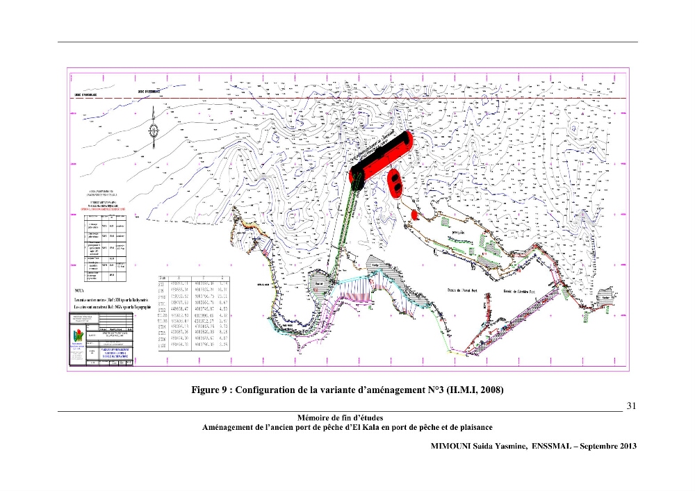Click the 'Aménagement de l'ancien port' footer title
This screenshot has width=695, height=491.
[x=347, y=427]
